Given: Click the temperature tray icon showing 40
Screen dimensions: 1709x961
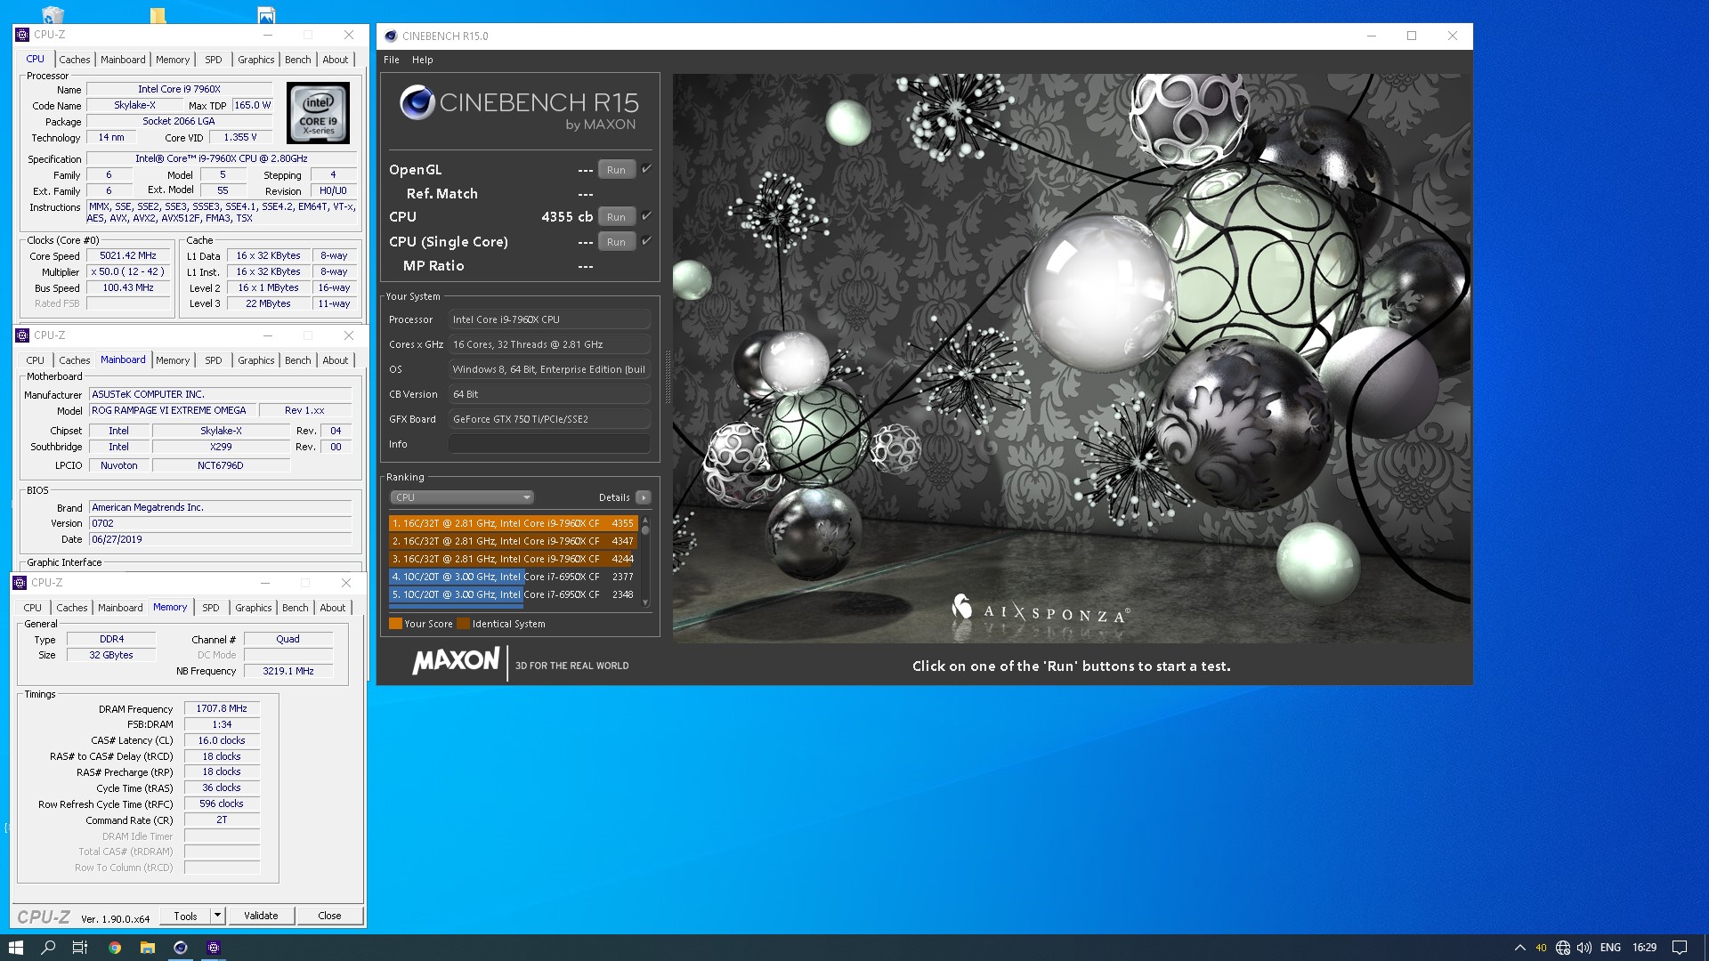Looking at the screenshot, I should point(1541,948).
